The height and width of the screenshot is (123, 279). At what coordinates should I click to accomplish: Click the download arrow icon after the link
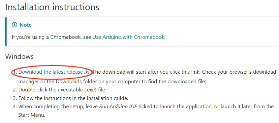pos(86,72)
